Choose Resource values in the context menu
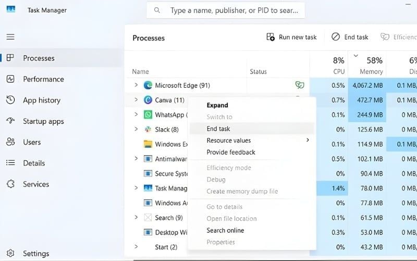Screen dimensions: 417x261 (x=252, y=140)
